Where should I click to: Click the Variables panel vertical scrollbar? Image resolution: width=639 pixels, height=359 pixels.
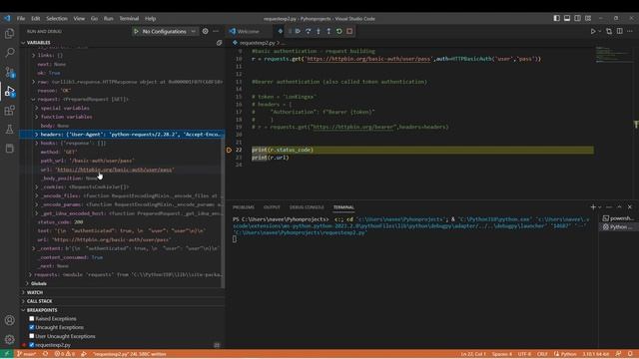[223, 211]
